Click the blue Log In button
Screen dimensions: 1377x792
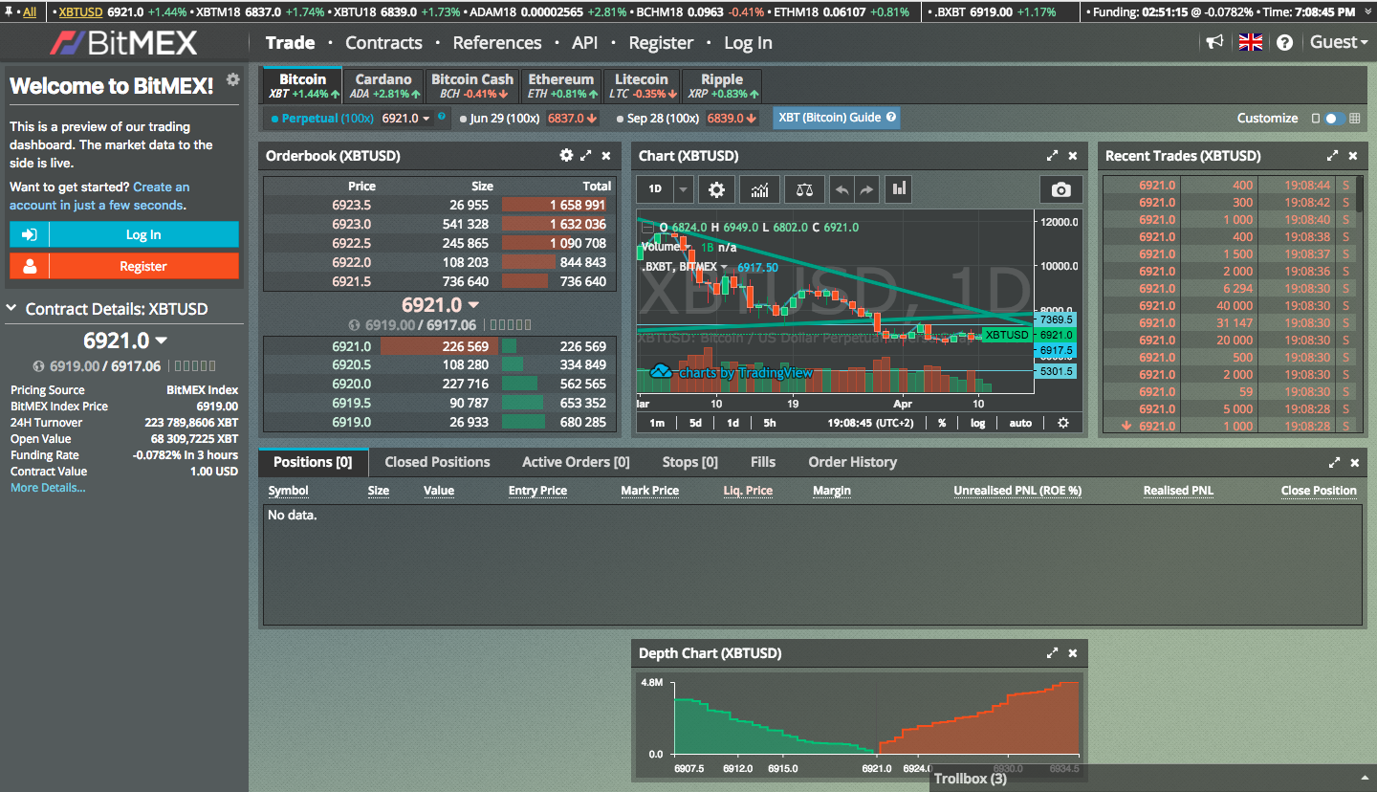coord(124,234)
